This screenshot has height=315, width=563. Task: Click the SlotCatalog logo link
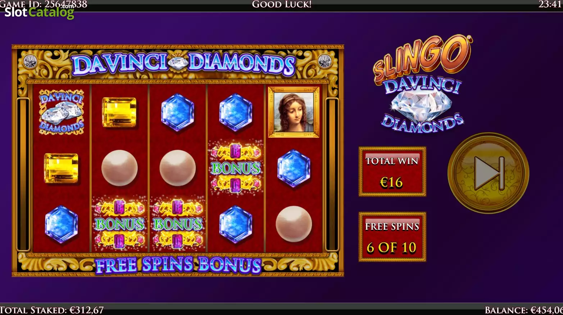(x=39, y=12)
